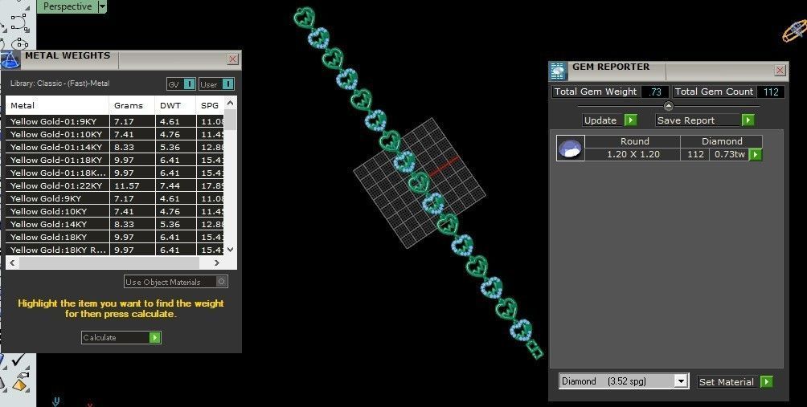This screenshot has width=807, height=407.
Task: Select the Yellow Gold-01:18KY row
Action: [x=115, y=160]
